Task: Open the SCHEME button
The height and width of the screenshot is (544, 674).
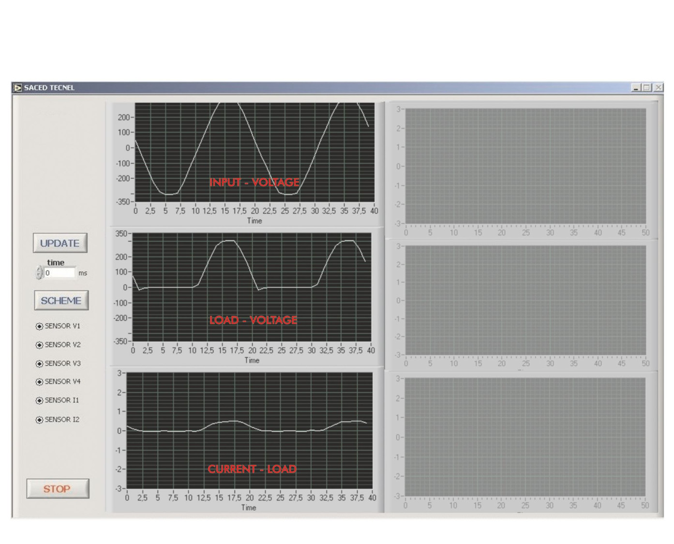Action: (x=61, y=300)
